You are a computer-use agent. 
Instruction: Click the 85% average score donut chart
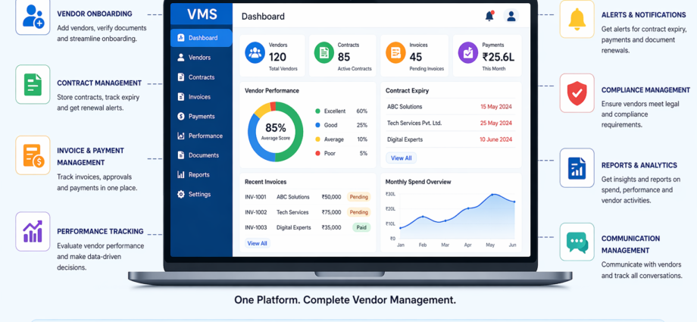tap(275, 130)
